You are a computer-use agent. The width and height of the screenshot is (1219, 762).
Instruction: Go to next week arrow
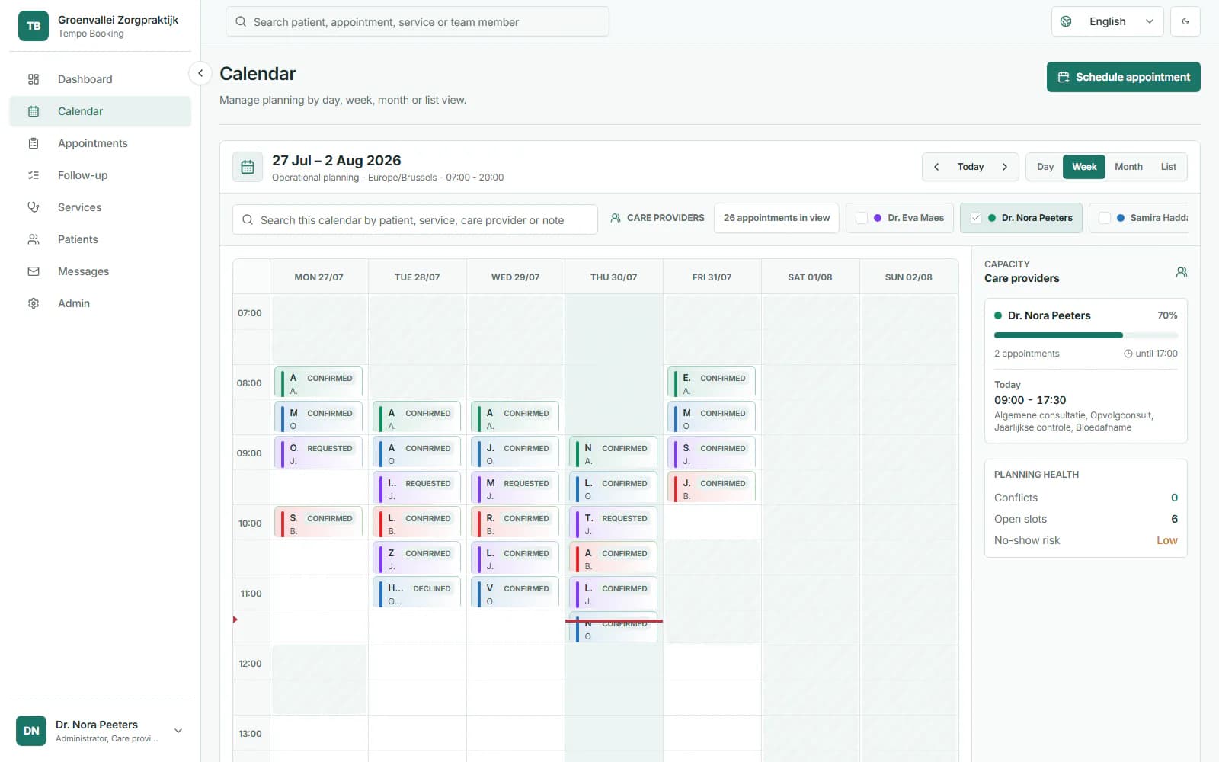pyautogui.click(x=1005, y=167)
